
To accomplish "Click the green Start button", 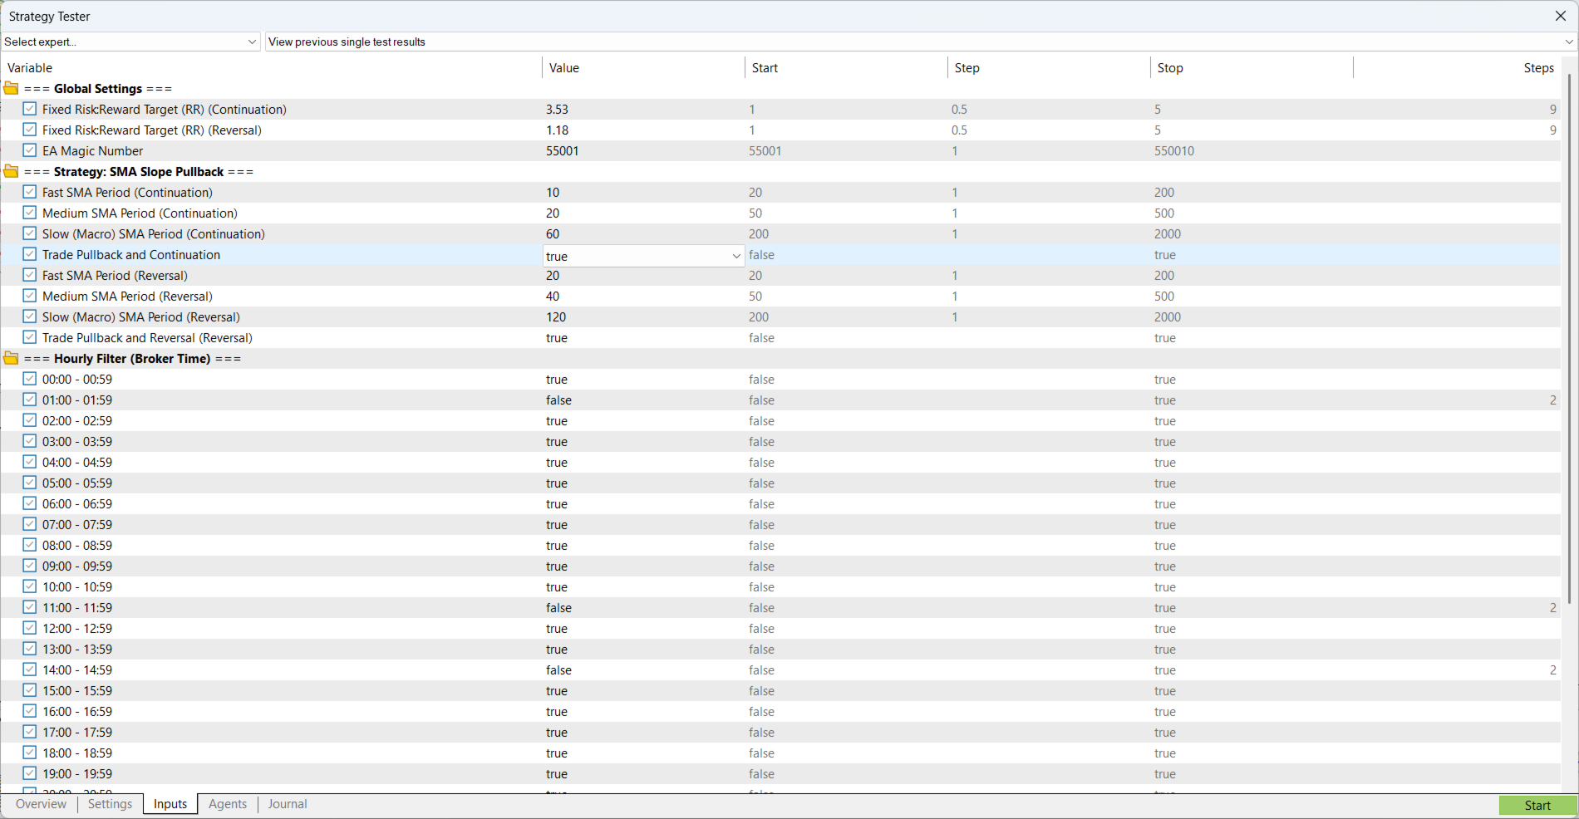I will pyautogui.click(x=1537, y=806).
